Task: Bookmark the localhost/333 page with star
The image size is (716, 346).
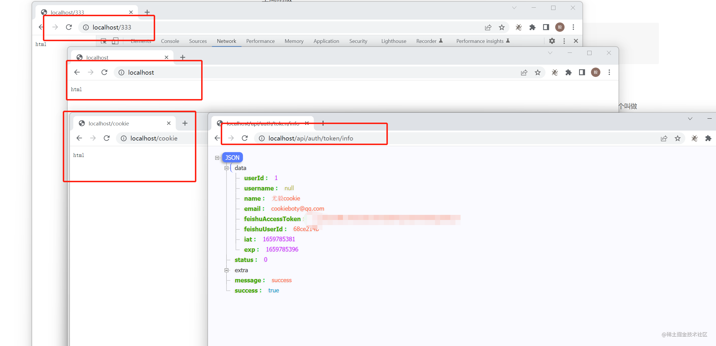Action: [x=502, y=27]
